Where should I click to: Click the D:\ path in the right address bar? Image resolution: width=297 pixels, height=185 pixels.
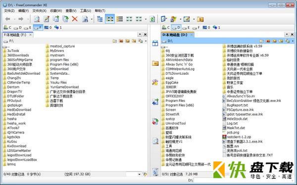coord(170,41)
